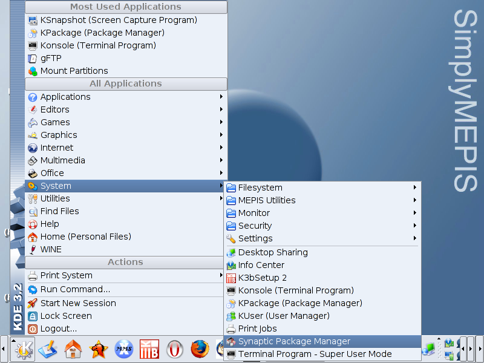Viewport: 484px width, 363px height.
Task: Open Synaptic Package Manager
Action: [294, 341]
